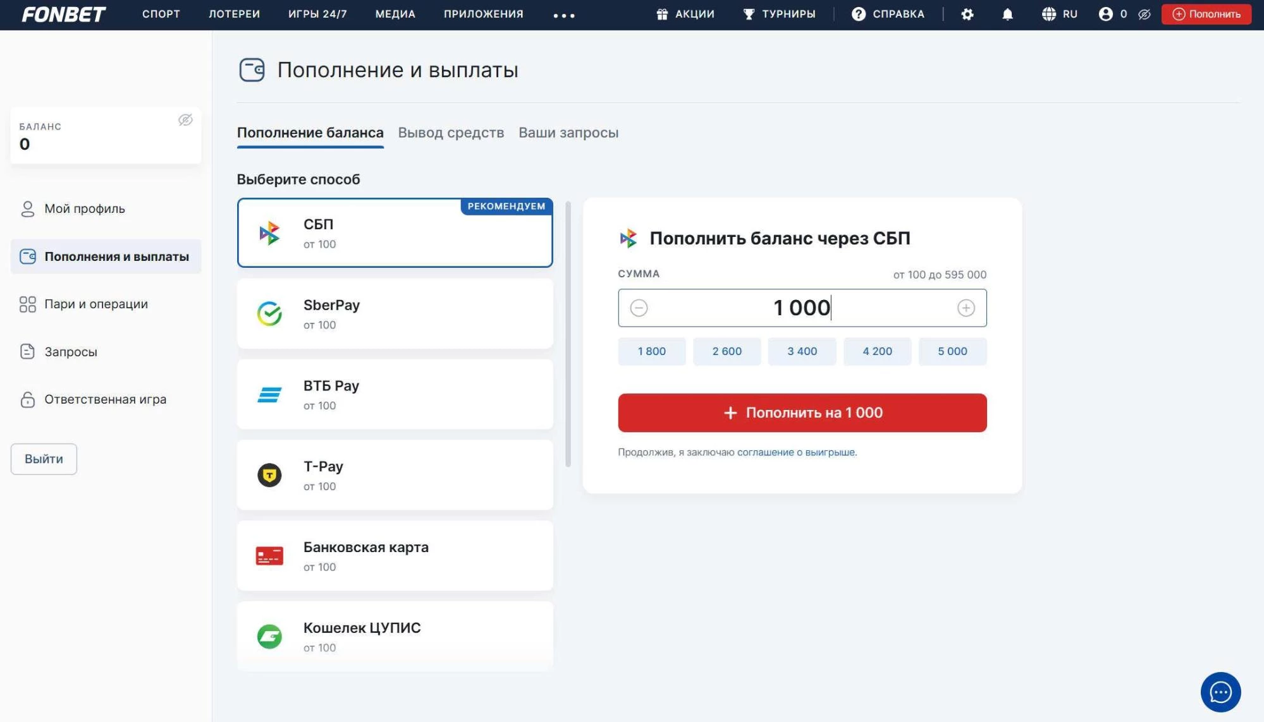Screen dimensions: 1264x722
Task: Open the Ответственная игра section
Action: (104, 399)
